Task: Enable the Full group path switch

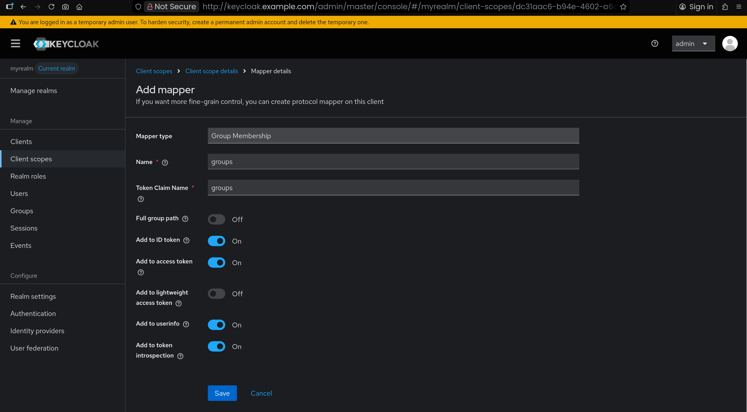Action: pyautogui.click(x=217, y=219)
